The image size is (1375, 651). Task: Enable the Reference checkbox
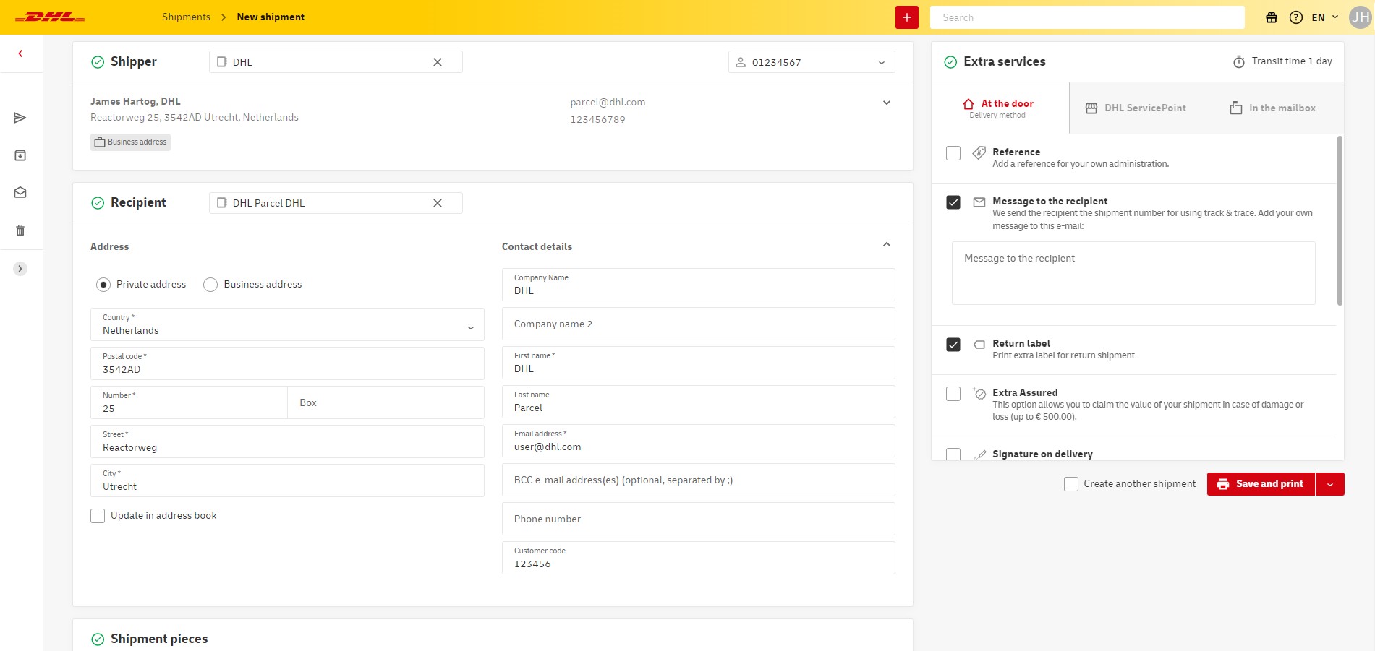[953, 153]
